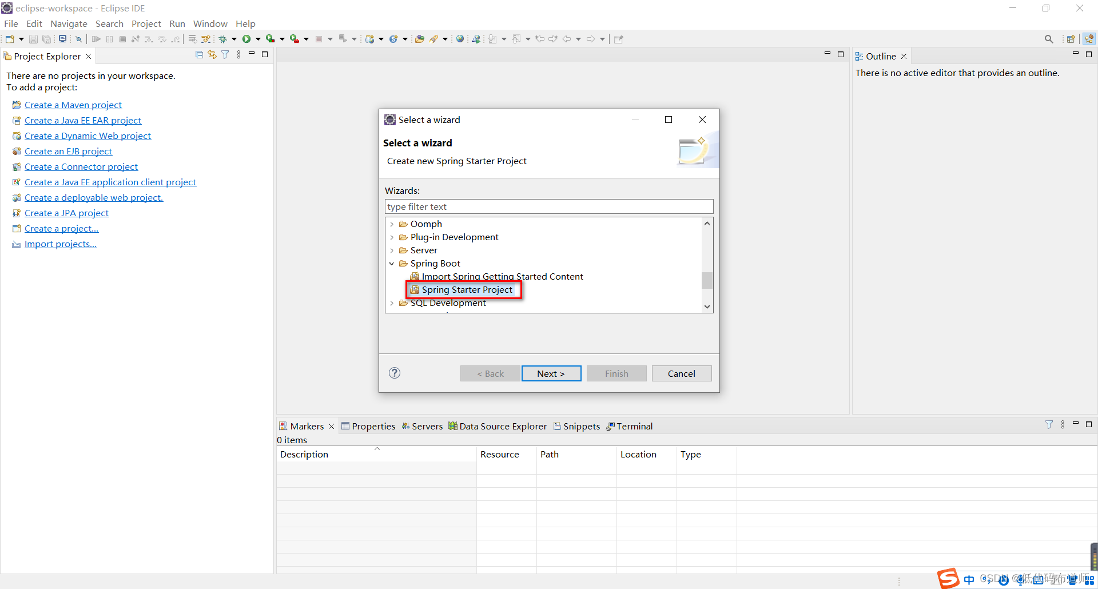
Task: Click Create a Dynamic Web project link
Action: (87, 136)
